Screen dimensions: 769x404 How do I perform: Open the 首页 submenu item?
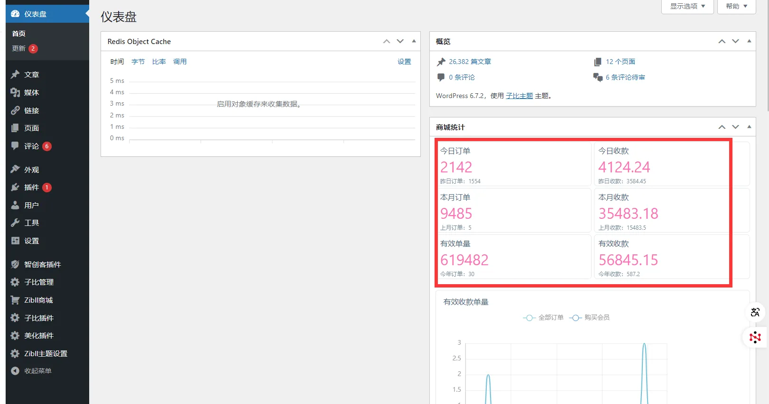coord(19,34)
